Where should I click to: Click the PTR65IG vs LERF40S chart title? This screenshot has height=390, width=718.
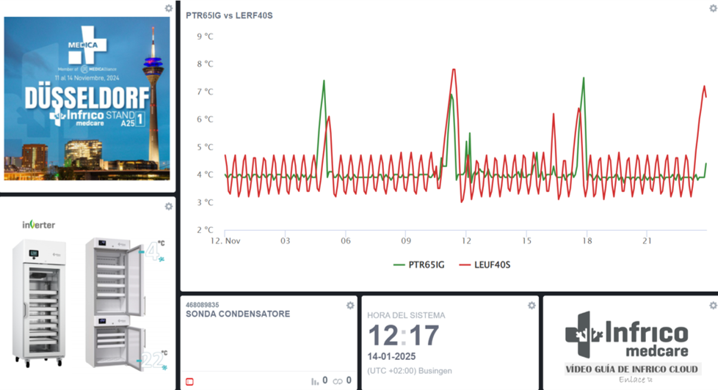point(229,15)
